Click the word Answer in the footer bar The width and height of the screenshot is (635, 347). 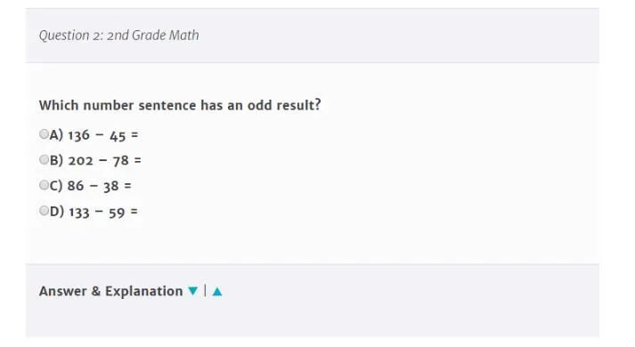(62, 291)
